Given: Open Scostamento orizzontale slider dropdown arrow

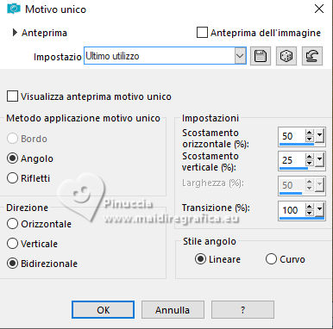Looking at the screenshot, I should (319, 135).
